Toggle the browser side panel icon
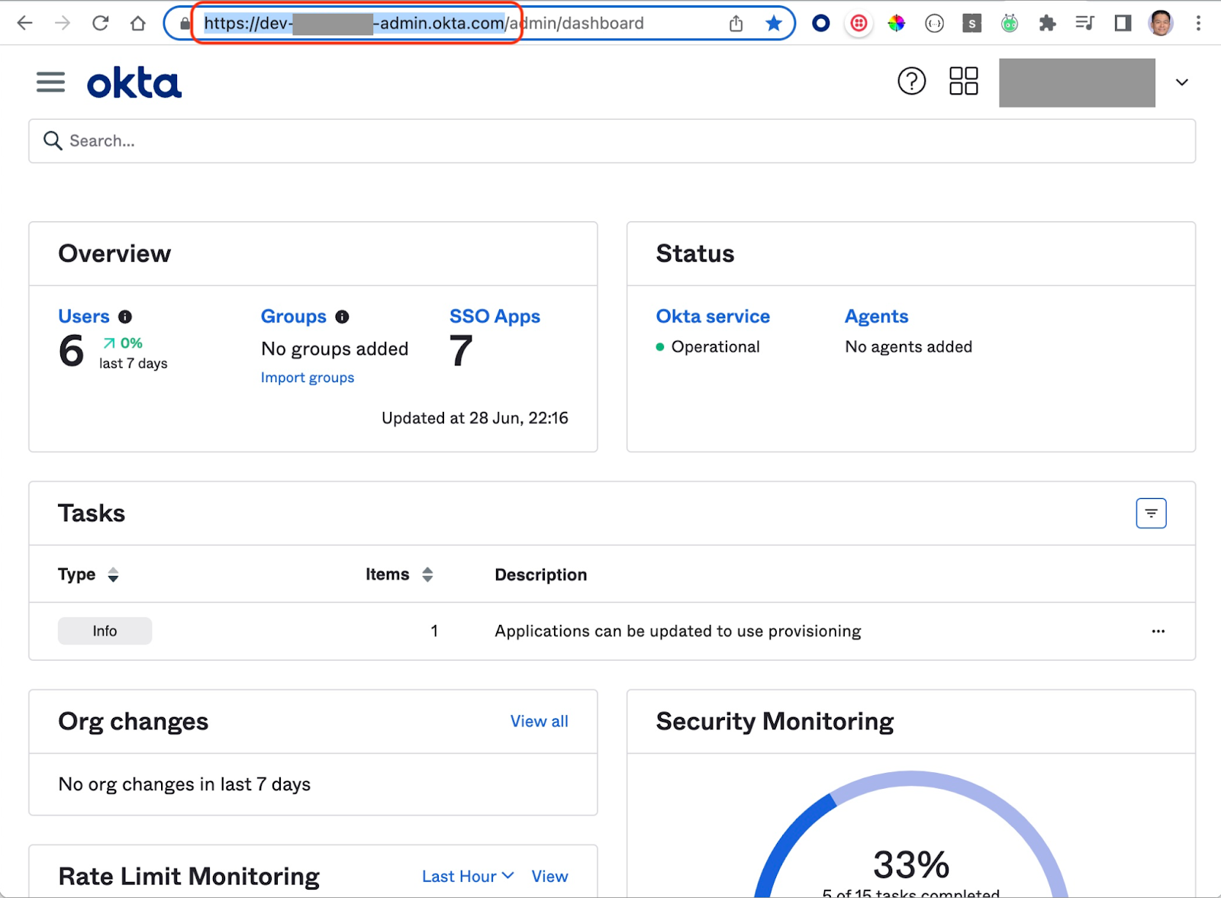This screenshot has width=1221, height=898. pos(1123,24)
